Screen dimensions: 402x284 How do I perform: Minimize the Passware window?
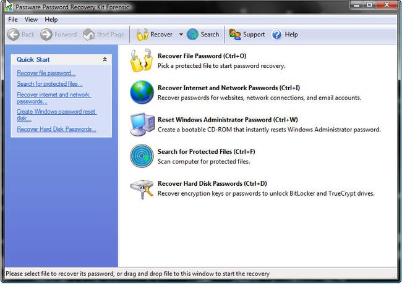pos(357,5)
